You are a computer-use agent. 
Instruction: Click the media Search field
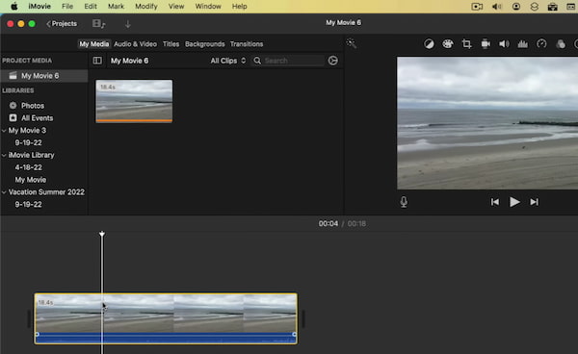click(x=288, y=61)
